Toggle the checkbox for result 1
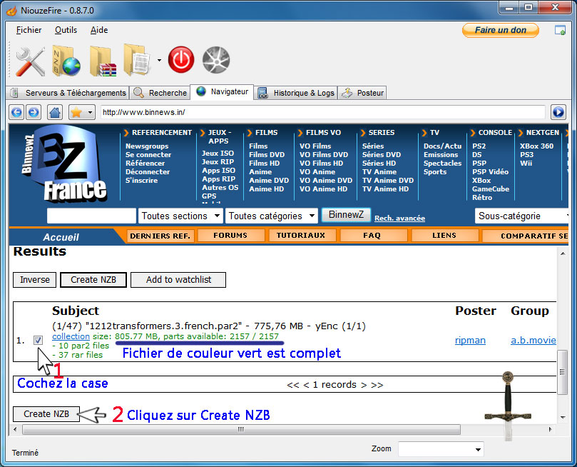This screenshot has height=467, width=577. pyautogui.click(x=38, y=341)
